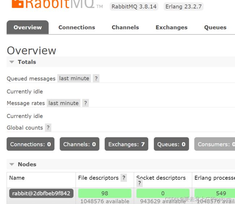This screenshot has height=204, width=235.
Task: Open node rabbit@2dbfbeb9f842
Action: [x=41, y=193]
